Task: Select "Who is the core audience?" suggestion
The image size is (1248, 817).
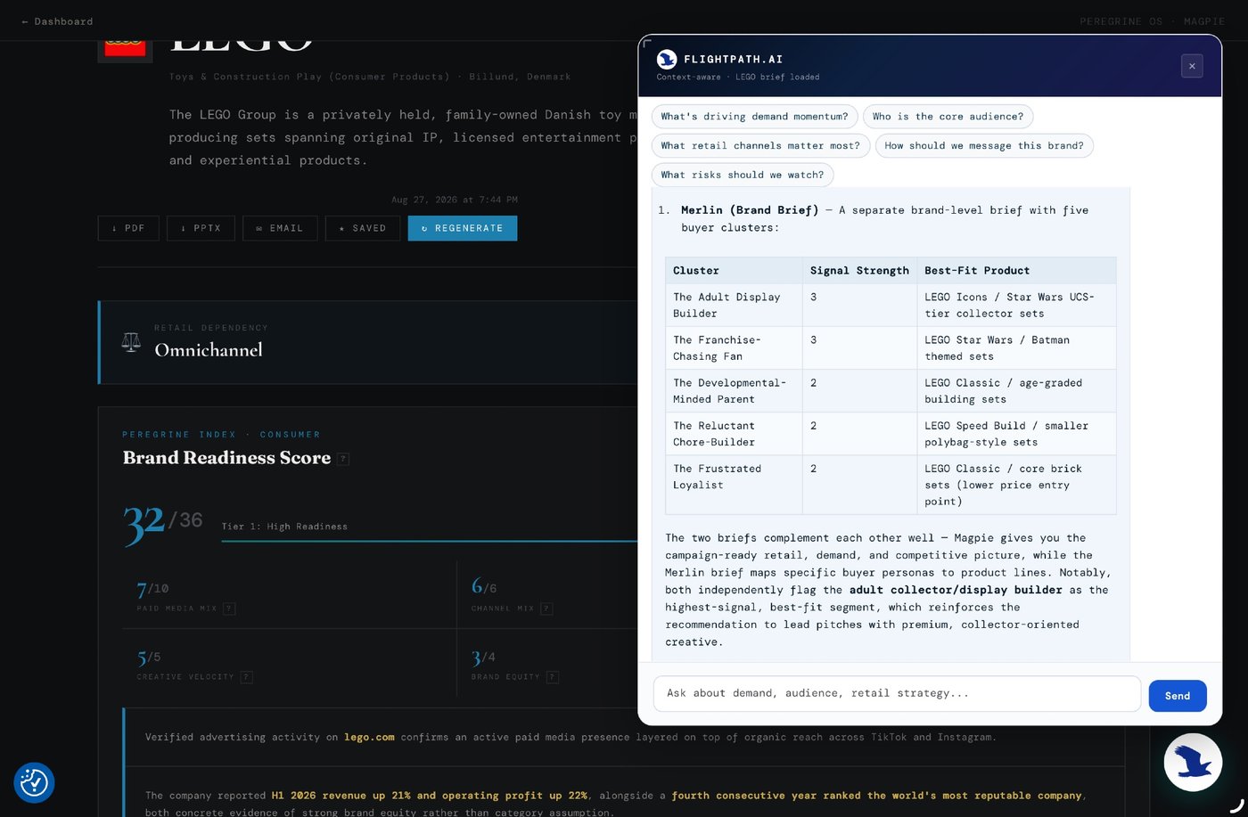Action: click(x=948, y=117)
